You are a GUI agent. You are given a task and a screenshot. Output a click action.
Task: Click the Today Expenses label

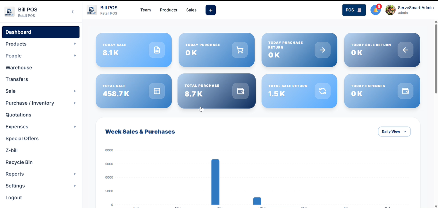[x=368, y=86]
